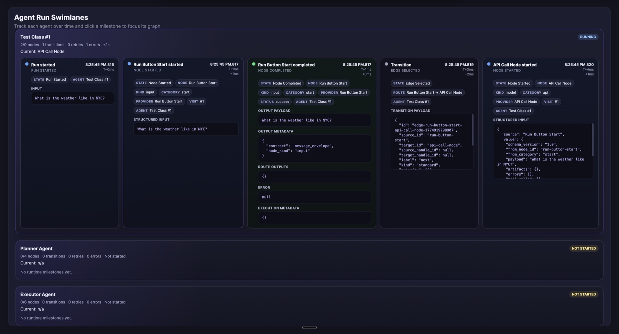Click the green dot on Run Button Start completed
This screenshot has width=619, height=334.
pyautogui.click(x=254, y=64)
